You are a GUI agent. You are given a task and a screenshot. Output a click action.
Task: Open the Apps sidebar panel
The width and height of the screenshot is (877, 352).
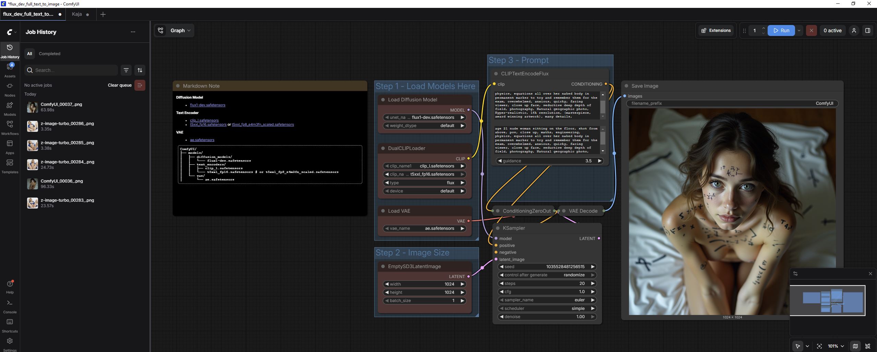10,147
